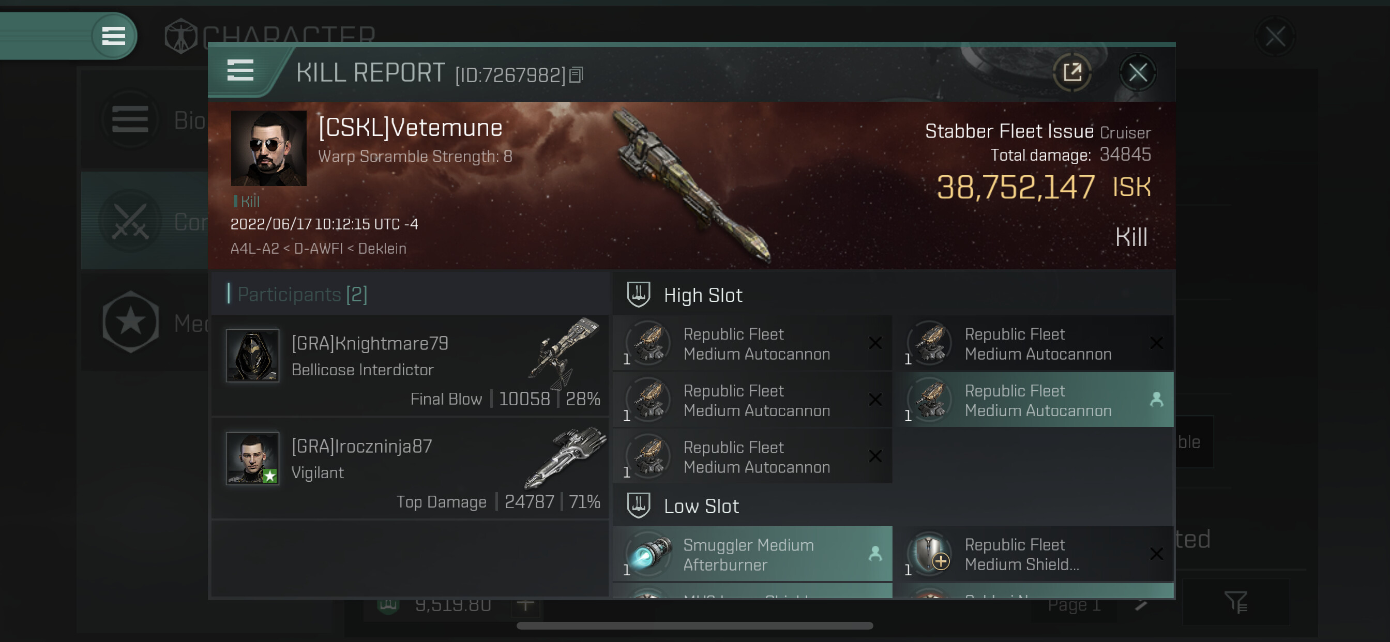1390x642 pixels.
Task: Click the Participants [2] header
Action: pyautogui.click(x=302, y=295)
